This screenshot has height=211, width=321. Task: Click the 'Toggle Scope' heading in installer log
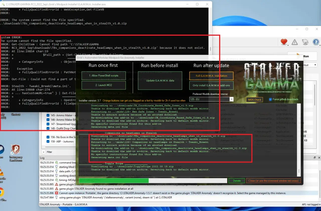tap(114, 163)
